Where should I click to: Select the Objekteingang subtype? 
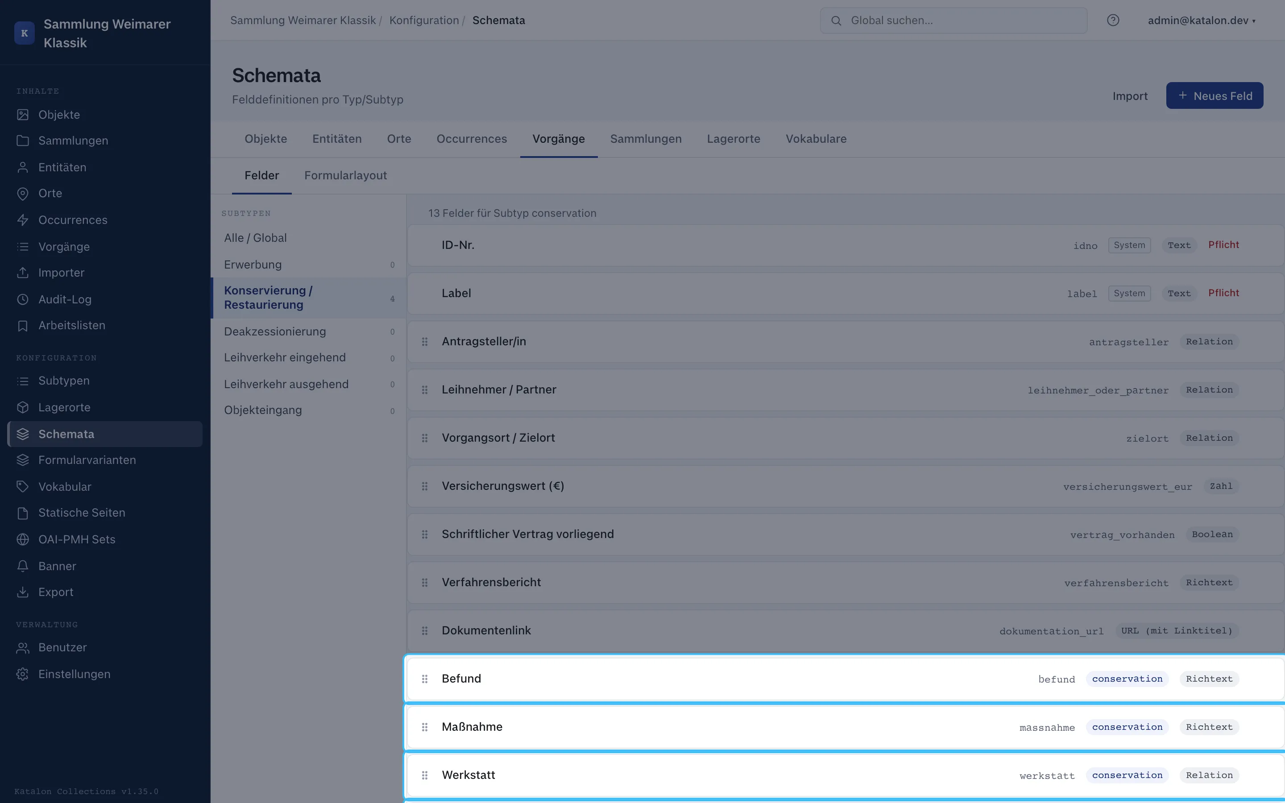tap(308, 410)
